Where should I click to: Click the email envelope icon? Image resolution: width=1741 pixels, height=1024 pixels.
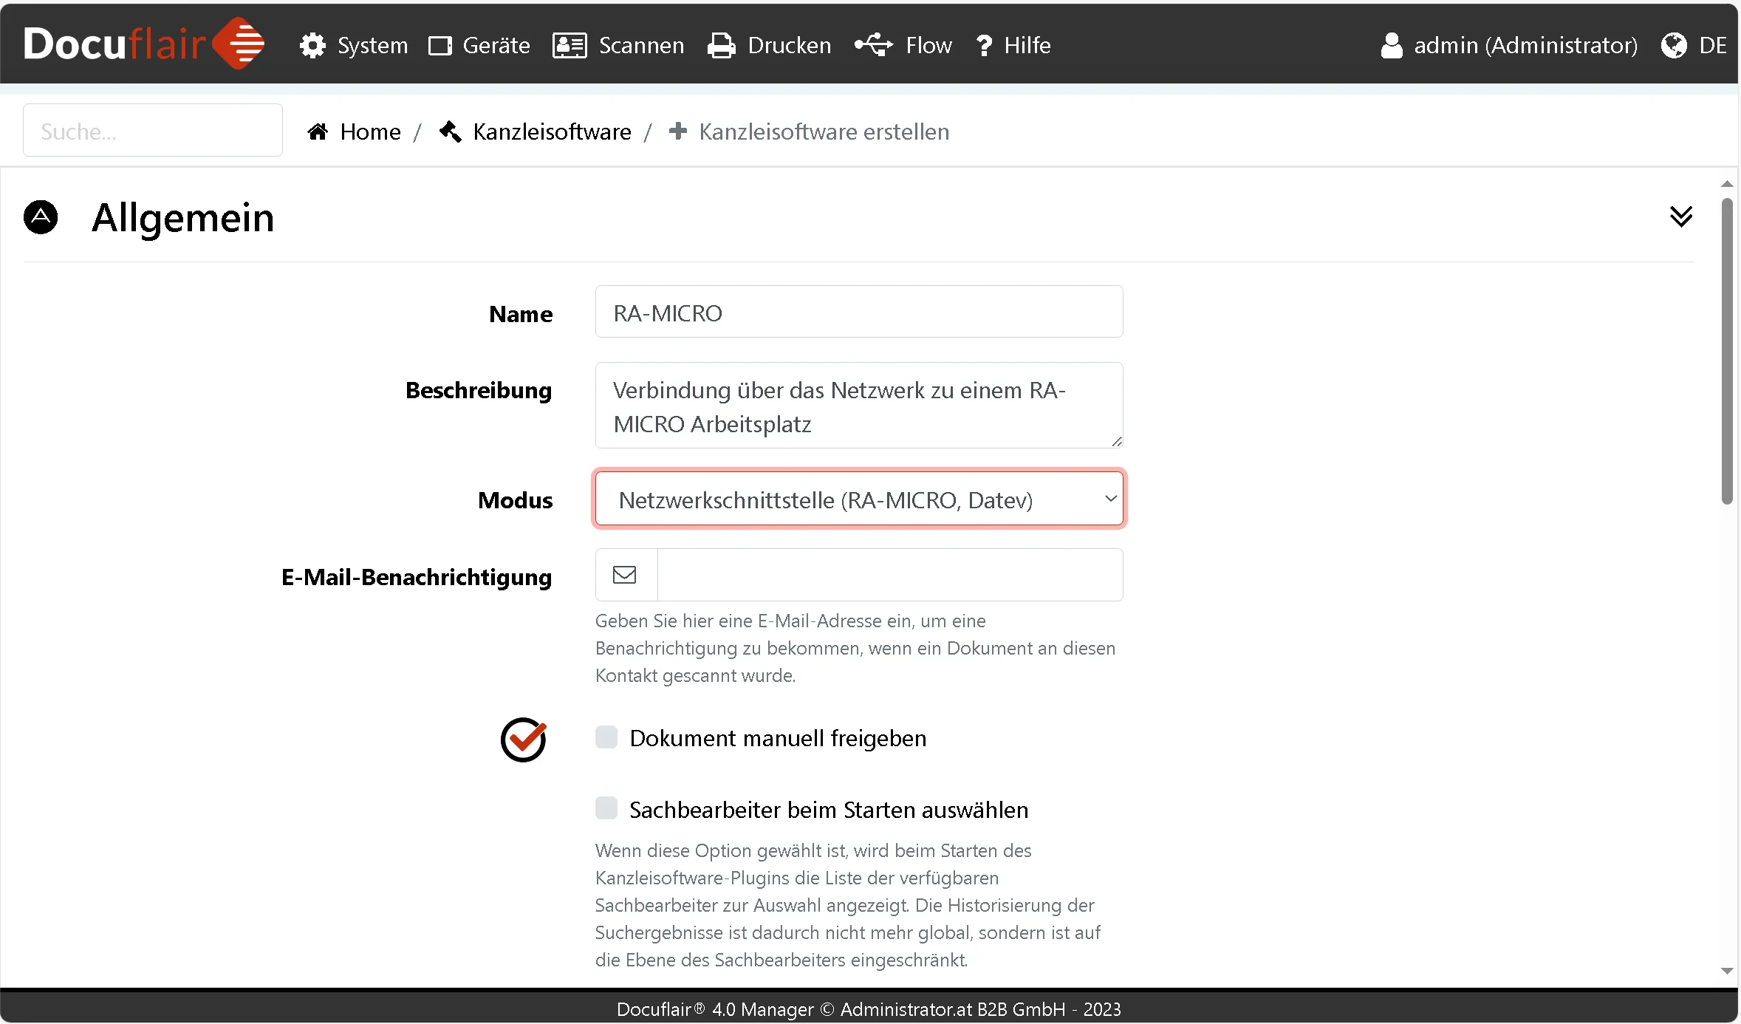click(x=625, y=574)
